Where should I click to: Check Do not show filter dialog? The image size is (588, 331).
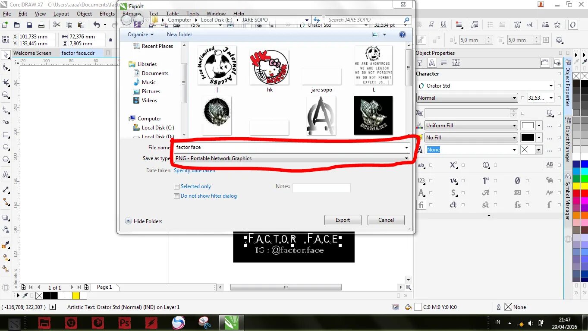pos(176,196)
